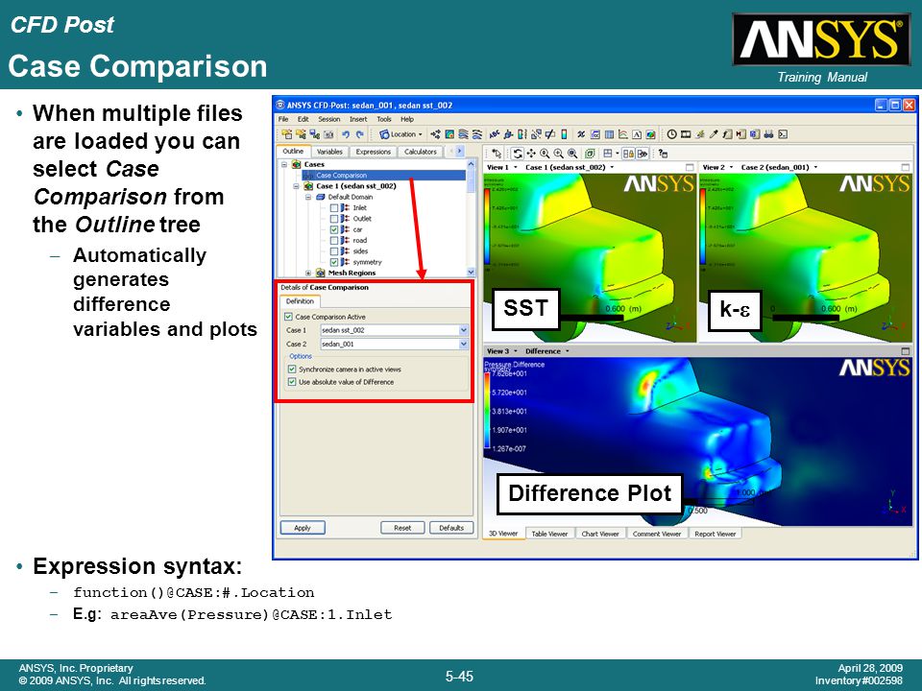This screenshot has width=922, height=691.
Task: Collapse the Case 1 (sedan sst_002) node
Action: (x=297, y=186)
